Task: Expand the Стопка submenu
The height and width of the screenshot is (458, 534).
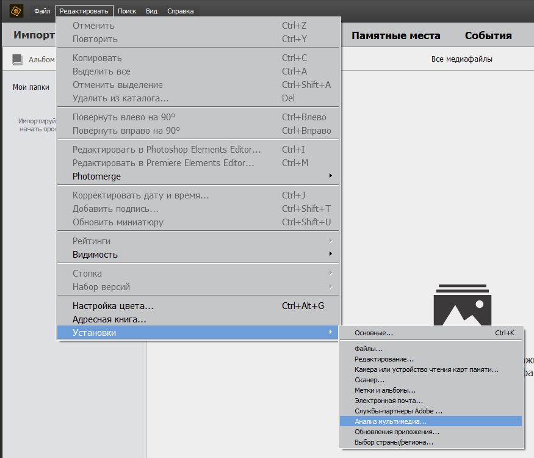Action: [x=198, y=274]
